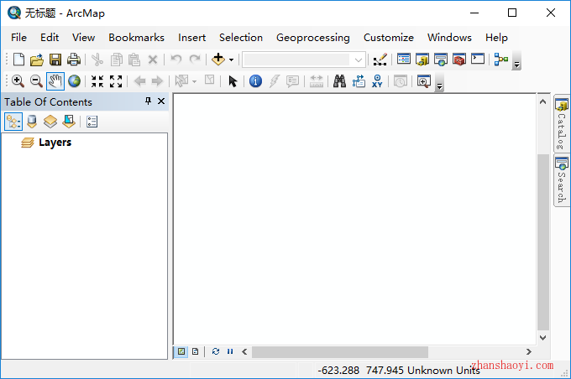Select the Layers data frame
This screenshot has height=379, width=571.
[55, 143]
